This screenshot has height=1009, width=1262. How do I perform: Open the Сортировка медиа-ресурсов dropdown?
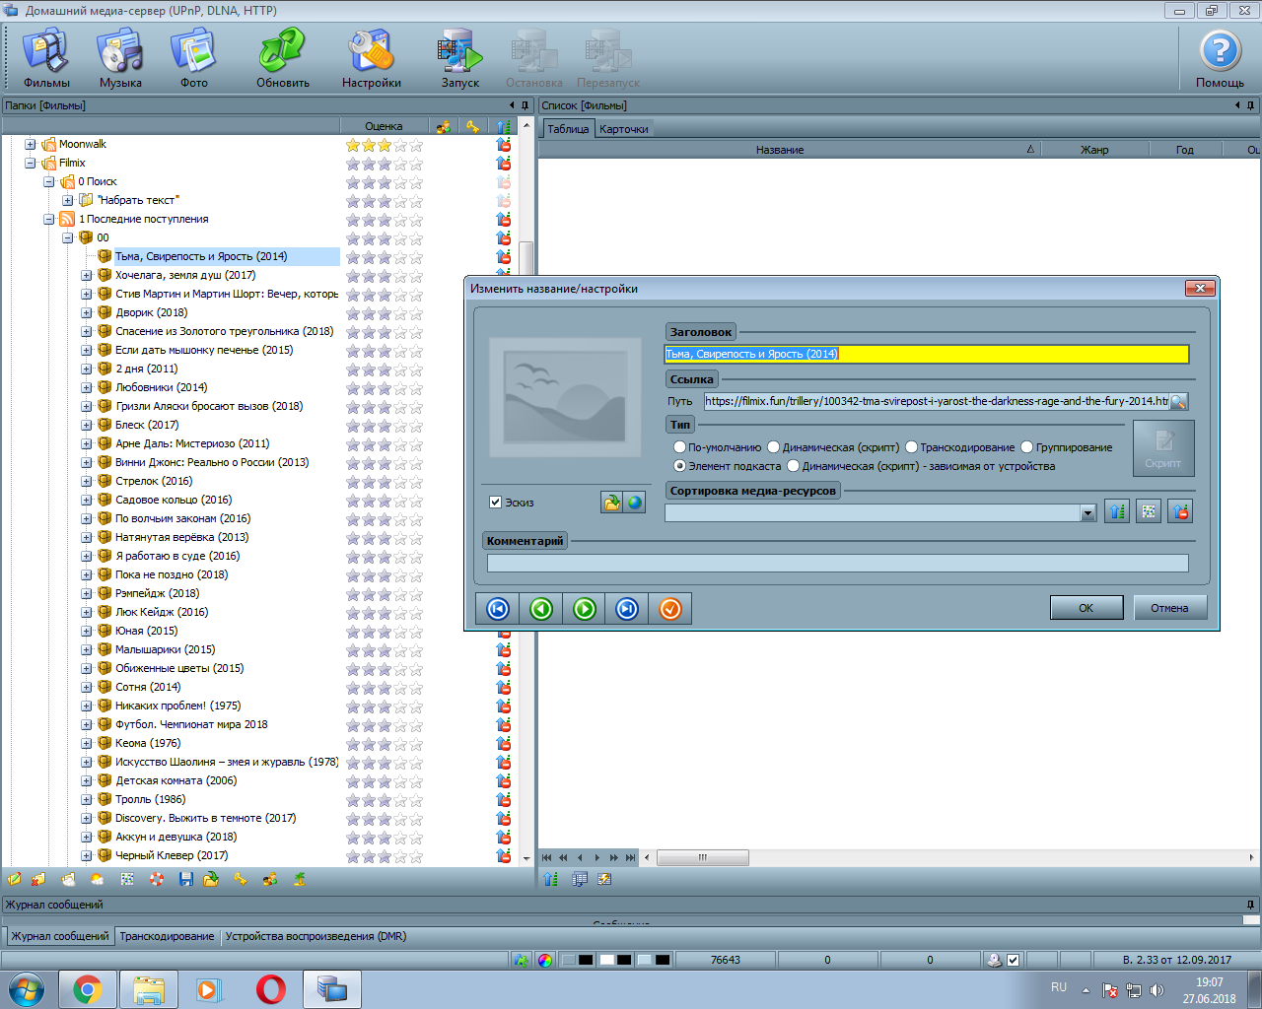[1087, 513]
